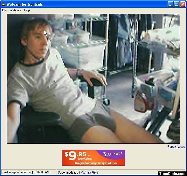The width and height of the screenshot is (187, 176).
Task: Open the File menu
Action: pyautogui.click(x=4, y=10)
